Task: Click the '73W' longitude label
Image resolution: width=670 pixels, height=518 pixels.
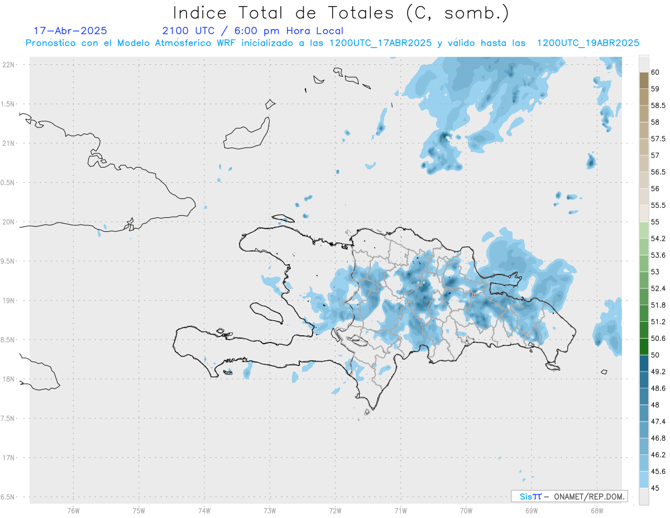Action: coord(270,510)
